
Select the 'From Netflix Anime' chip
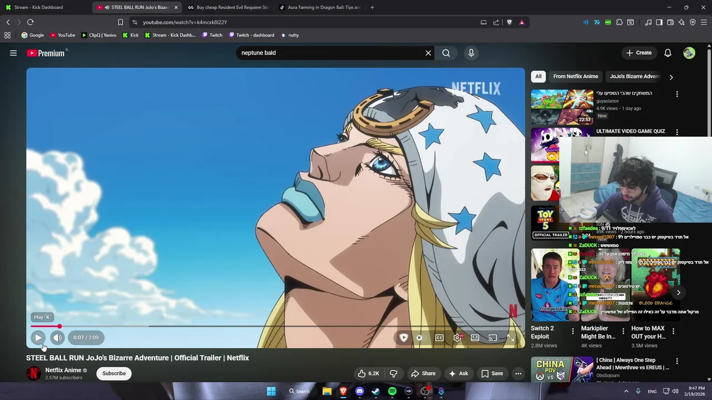click(x=576, y=76)
